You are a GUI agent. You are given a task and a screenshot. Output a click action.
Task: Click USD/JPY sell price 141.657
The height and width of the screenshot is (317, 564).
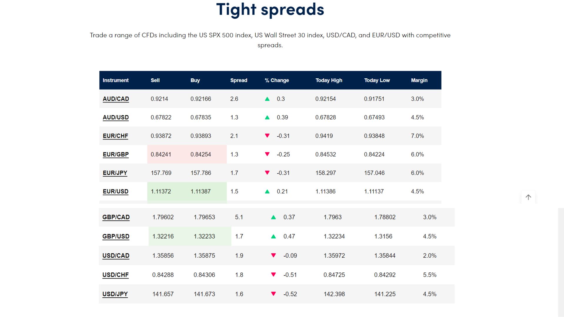(x=163, y=294)
